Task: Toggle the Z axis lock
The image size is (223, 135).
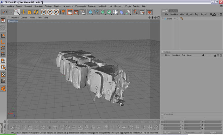Action: pyautogui.click(x=56, y=12)
